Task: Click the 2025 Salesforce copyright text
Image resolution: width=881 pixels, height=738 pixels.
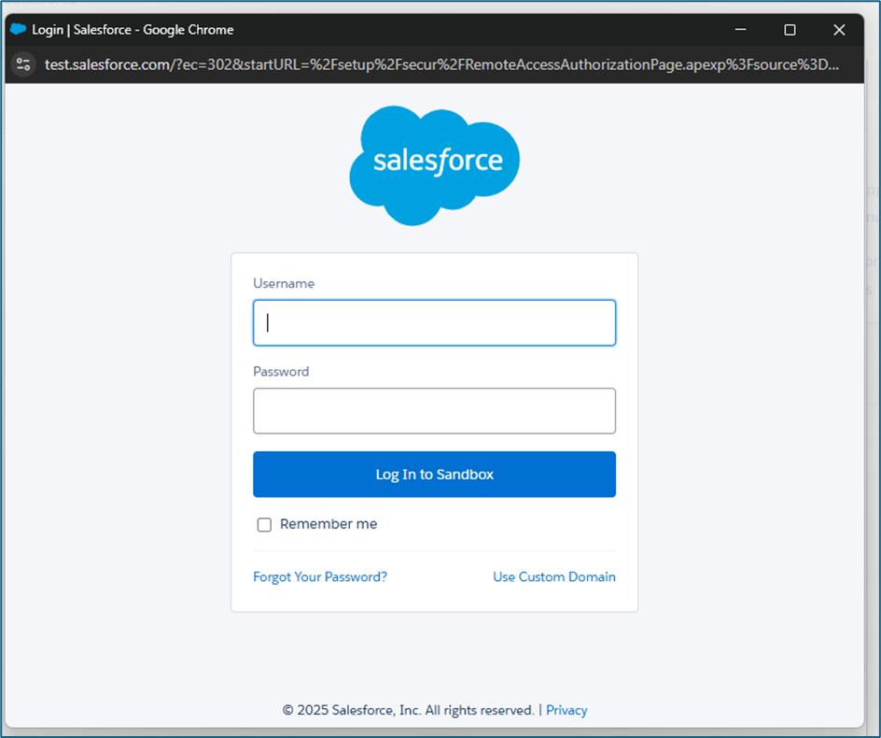Action: point(408,710)
